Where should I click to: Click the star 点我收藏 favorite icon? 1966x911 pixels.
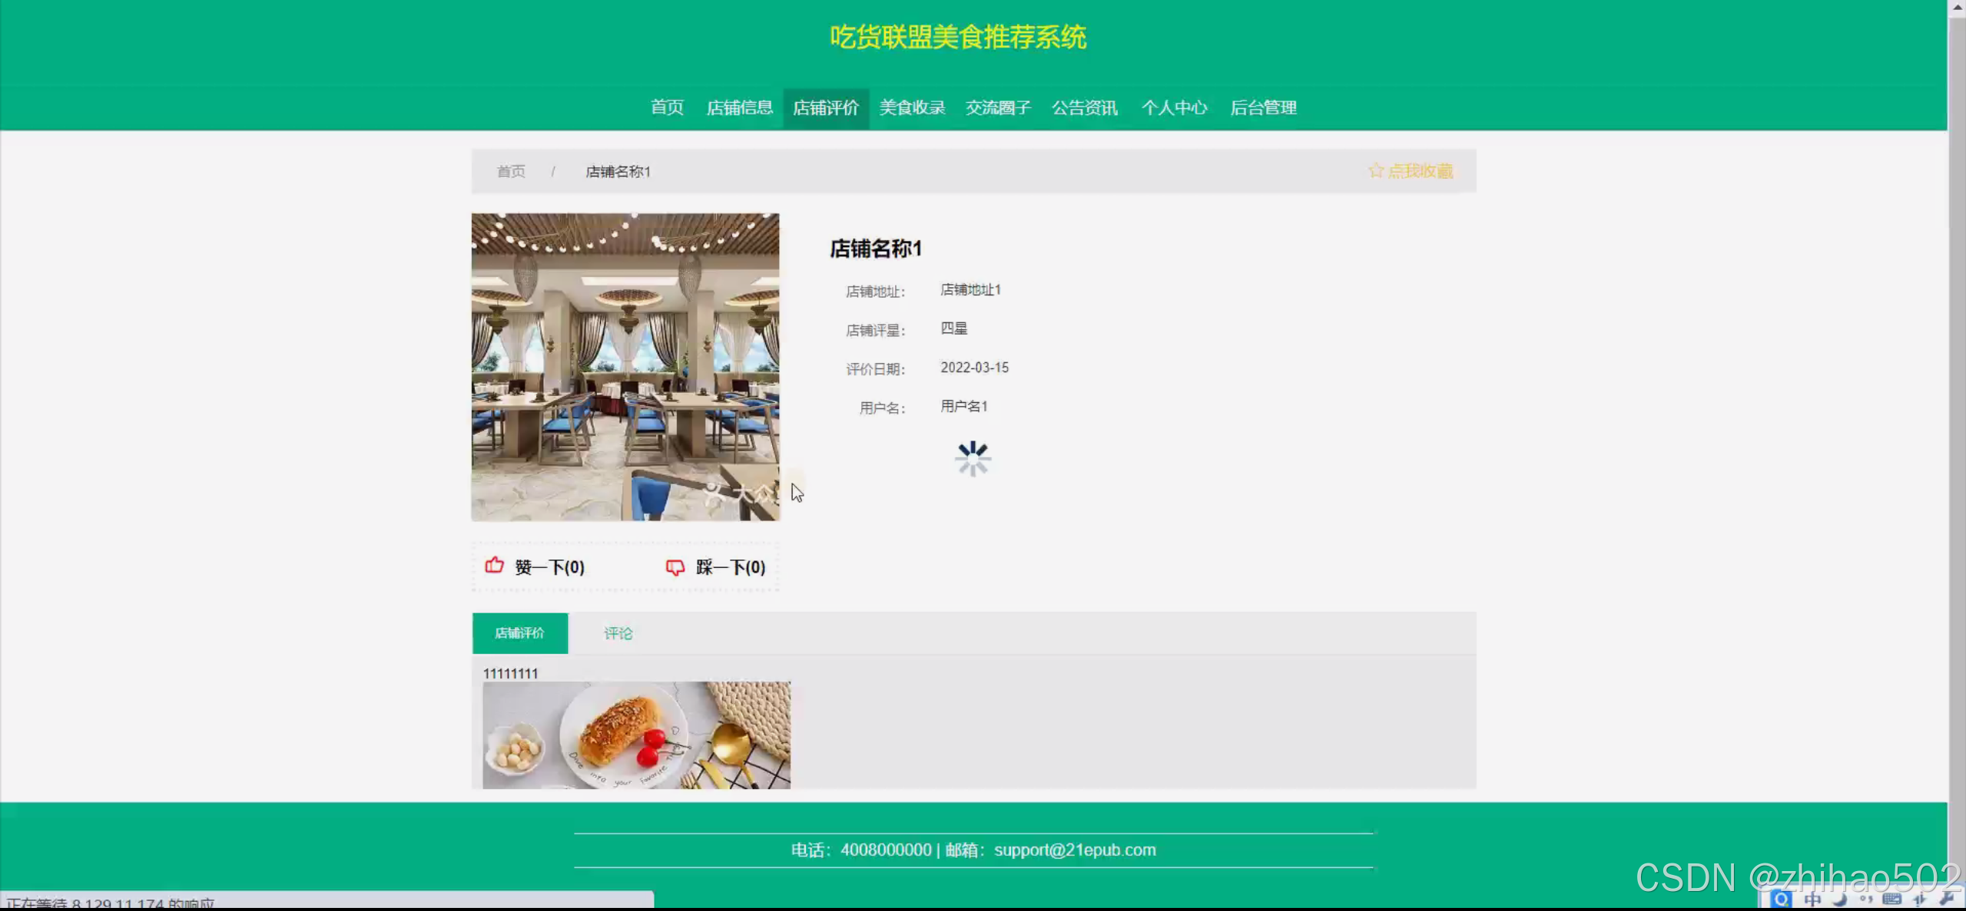tap(1375, 170)
